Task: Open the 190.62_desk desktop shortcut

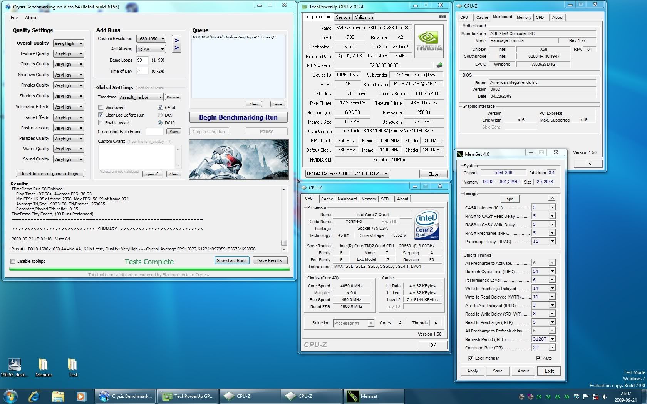Action: coord(14,367)
